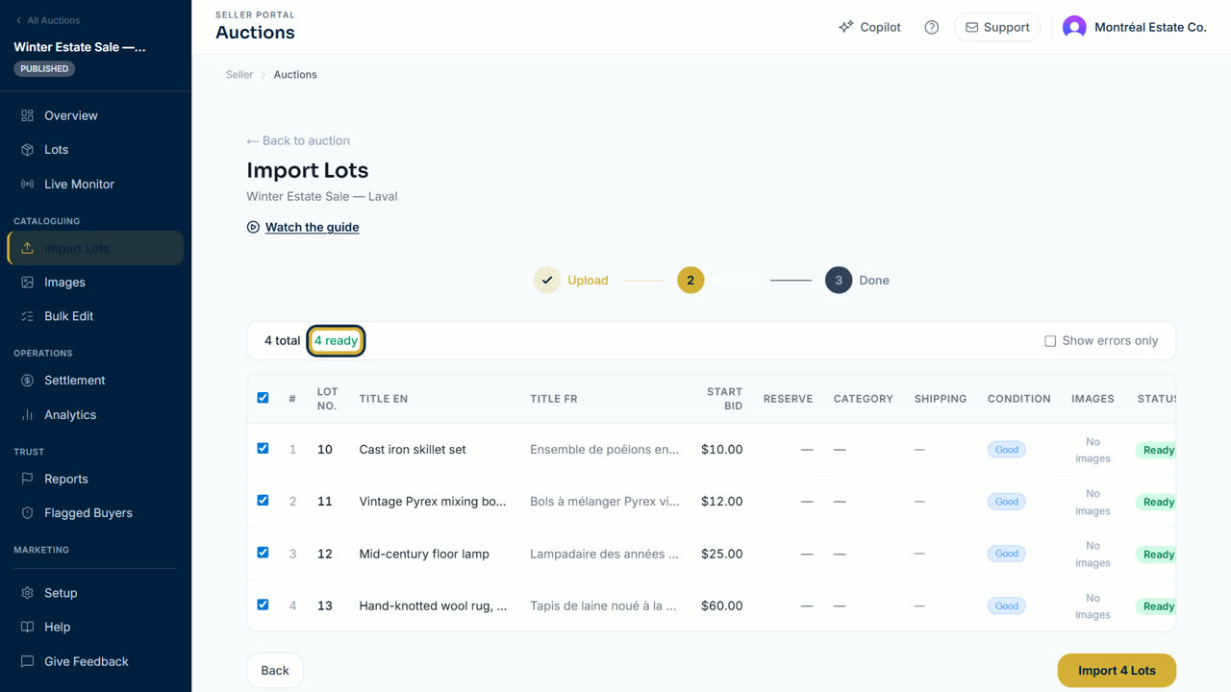Click the Give Feedback chat icon
Image resolution: width=1231 pixels, height=692 pixels.
[27, 661]
